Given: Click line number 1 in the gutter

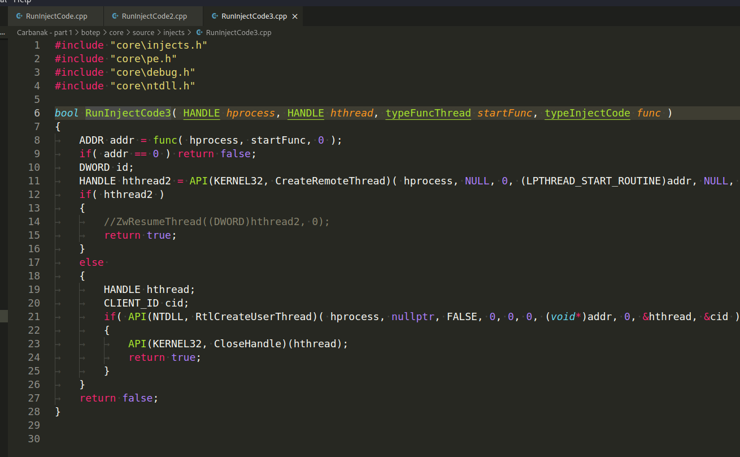Looking at the screenshot, I should click(x=37, y=45).
